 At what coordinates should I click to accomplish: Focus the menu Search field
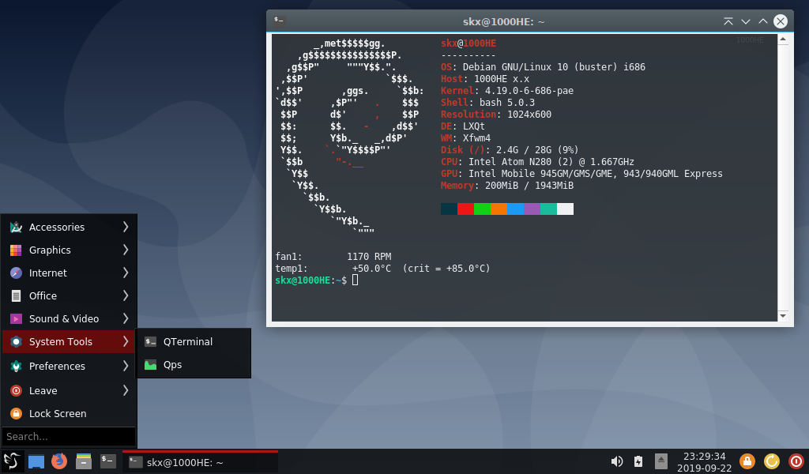pos(69,436)
